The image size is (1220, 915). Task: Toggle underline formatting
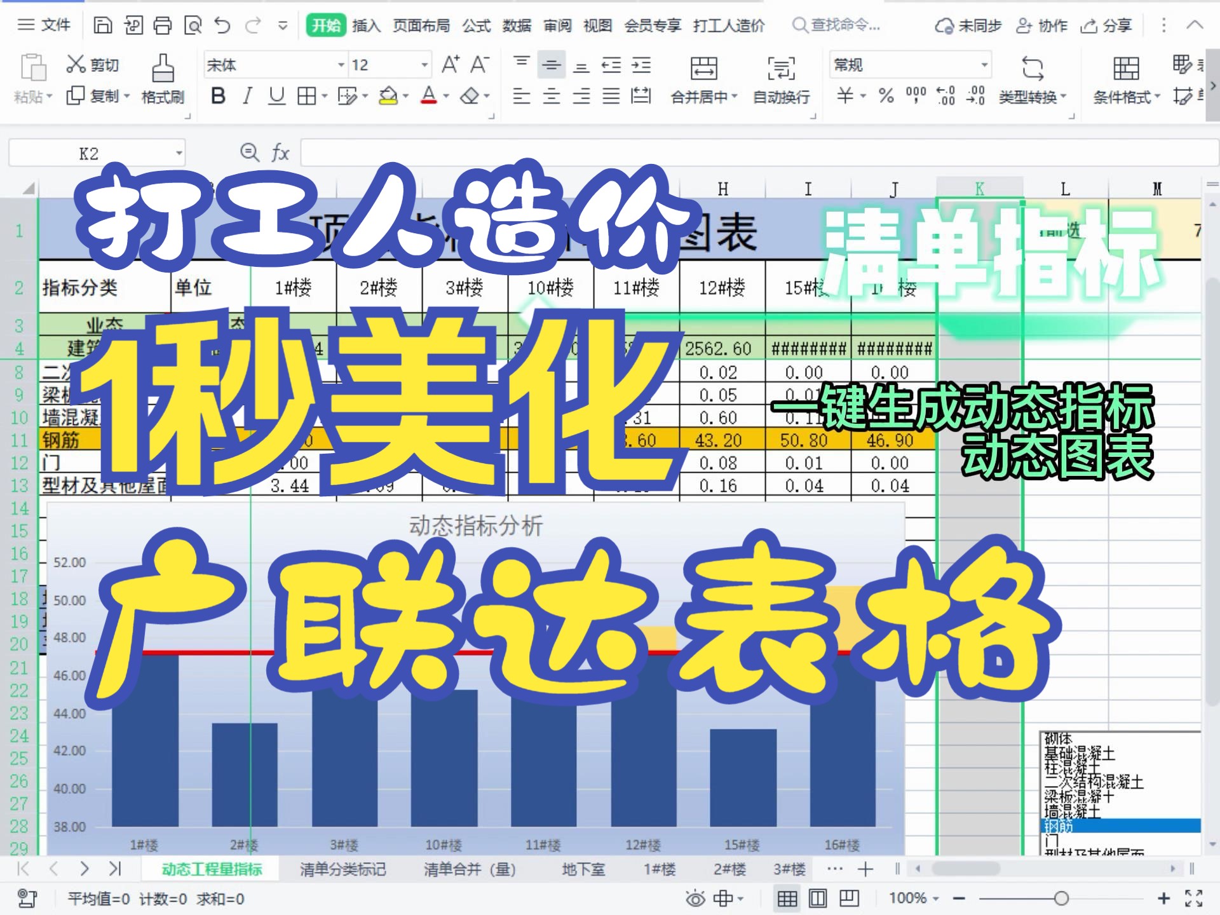(x=276, y=97)
